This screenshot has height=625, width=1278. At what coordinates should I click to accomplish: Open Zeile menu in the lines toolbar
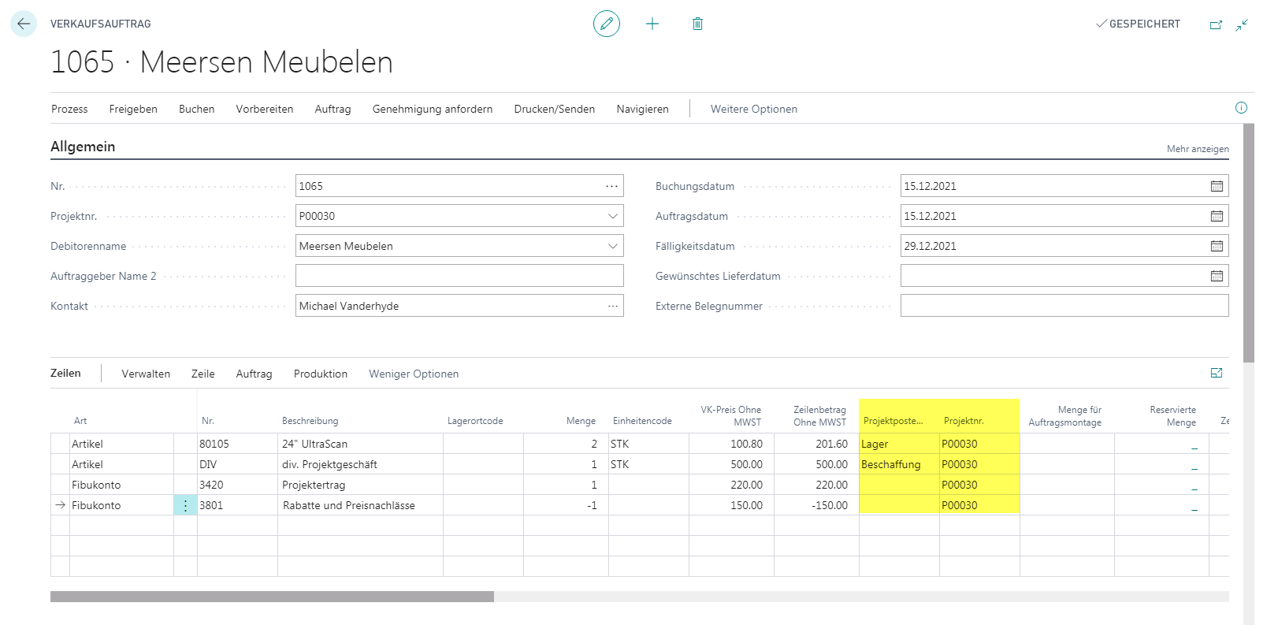tap(203, 374)
